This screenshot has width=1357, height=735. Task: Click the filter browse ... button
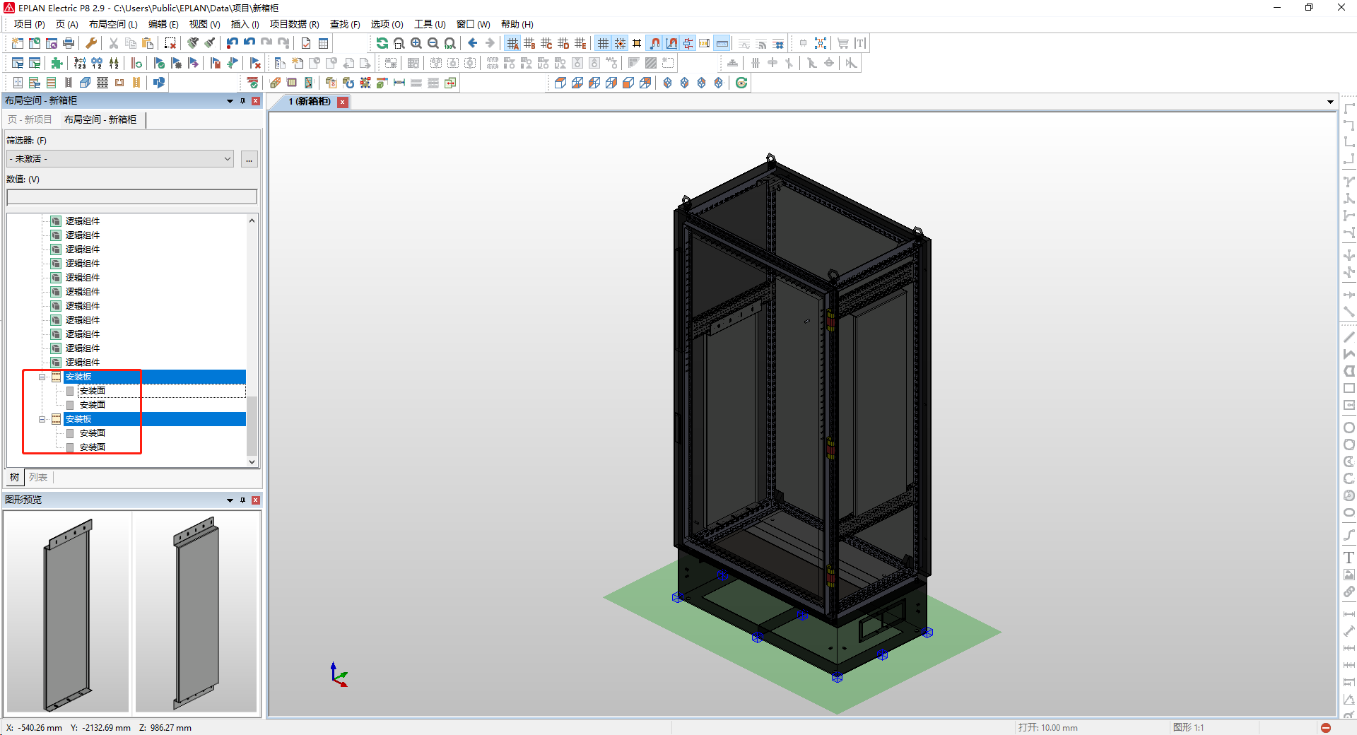point(249,158)
